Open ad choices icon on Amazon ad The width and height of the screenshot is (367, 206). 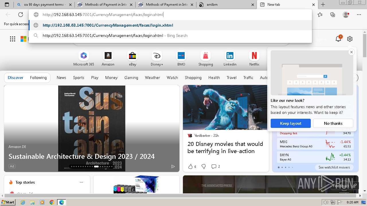coord(173,166)
